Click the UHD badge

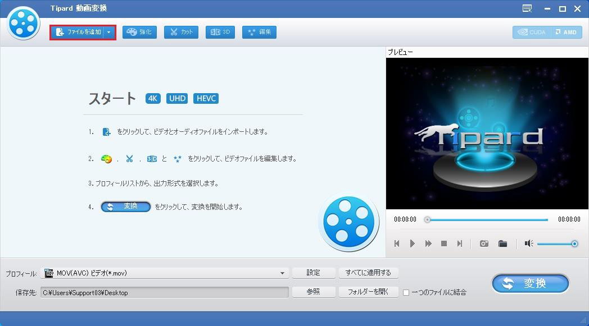click(177, 98)
